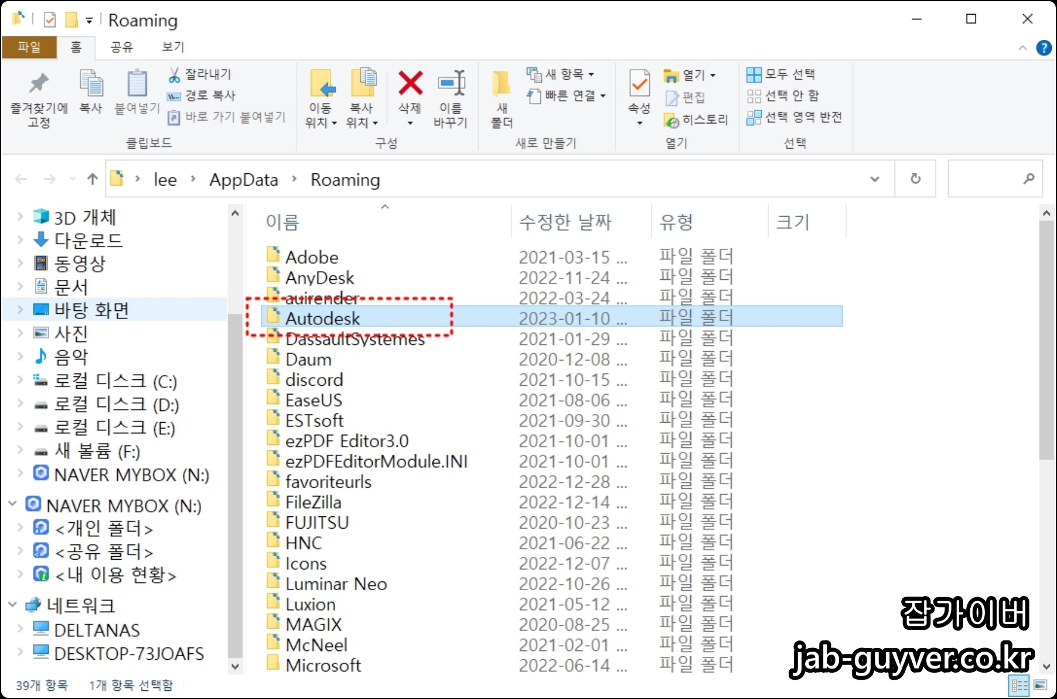
Task: Collapse the 네트워크 tree node
Action: (x=12, y=605)
